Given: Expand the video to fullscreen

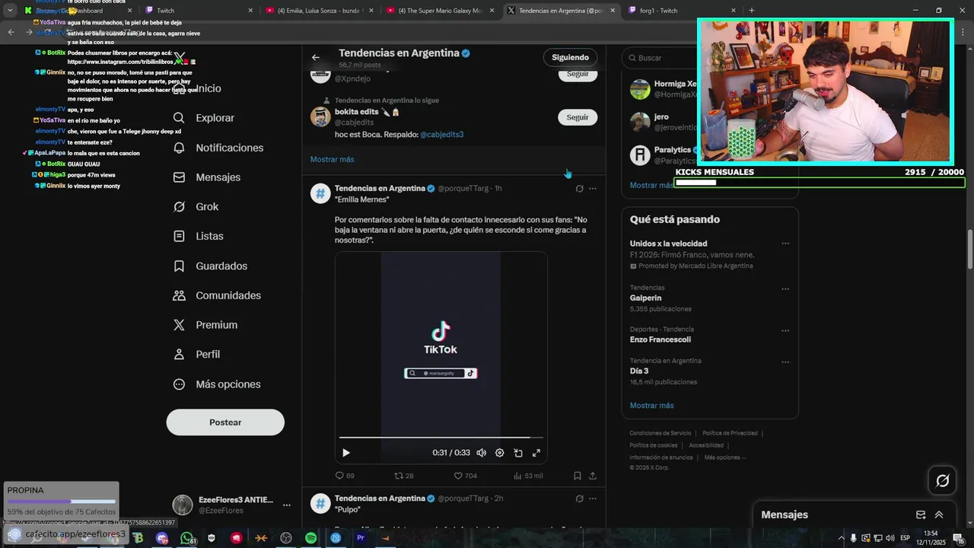Looking at the screenshot, I should [536, 453].
